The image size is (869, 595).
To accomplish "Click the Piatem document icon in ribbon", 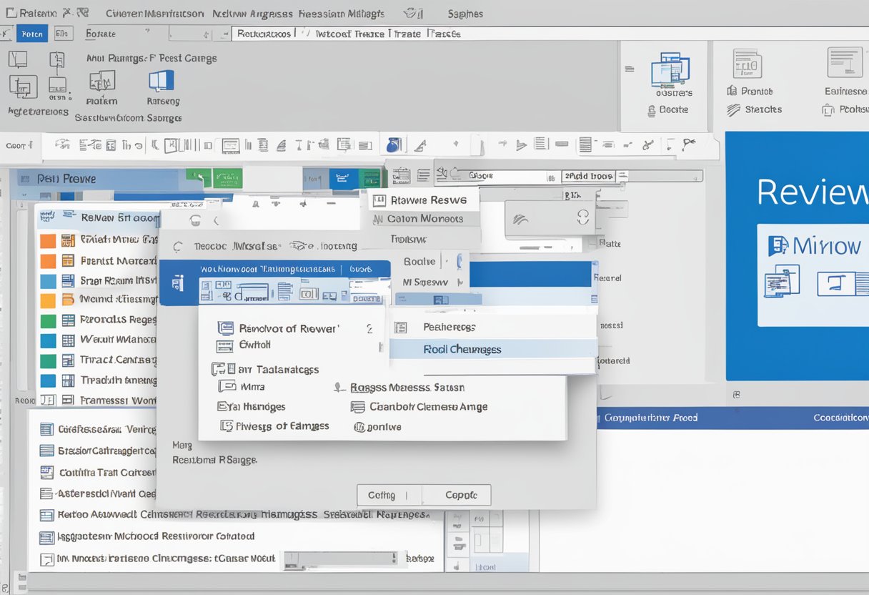I will tap(102, 81).
